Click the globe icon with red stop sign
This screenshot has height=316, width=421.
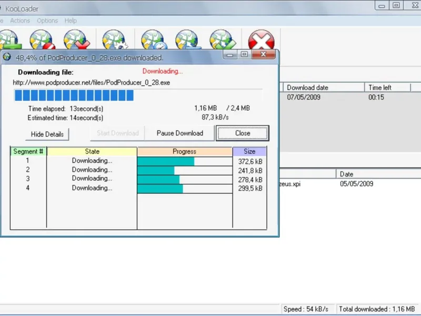[42, 41]
